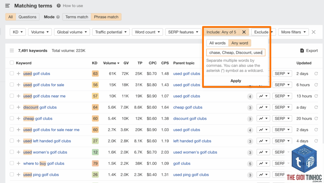Add used golf clubs for sale plus icon

point(19,85)
